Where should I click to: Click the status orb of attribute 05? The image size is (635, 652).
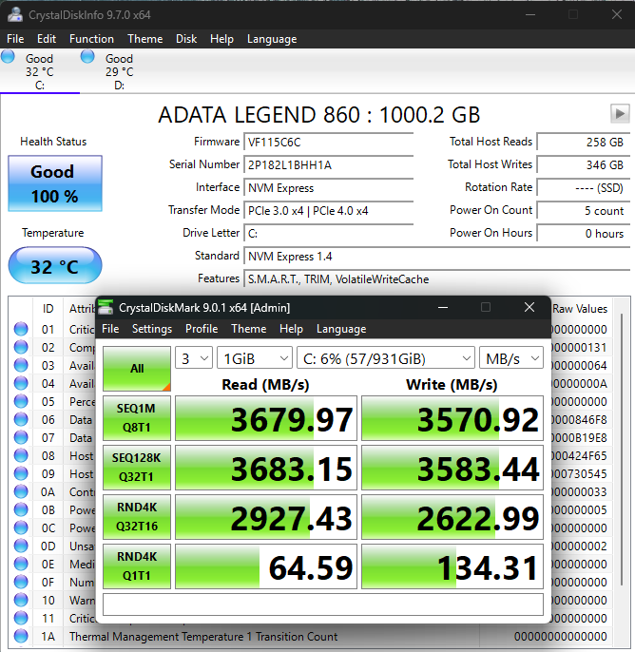tap(21, 401)
